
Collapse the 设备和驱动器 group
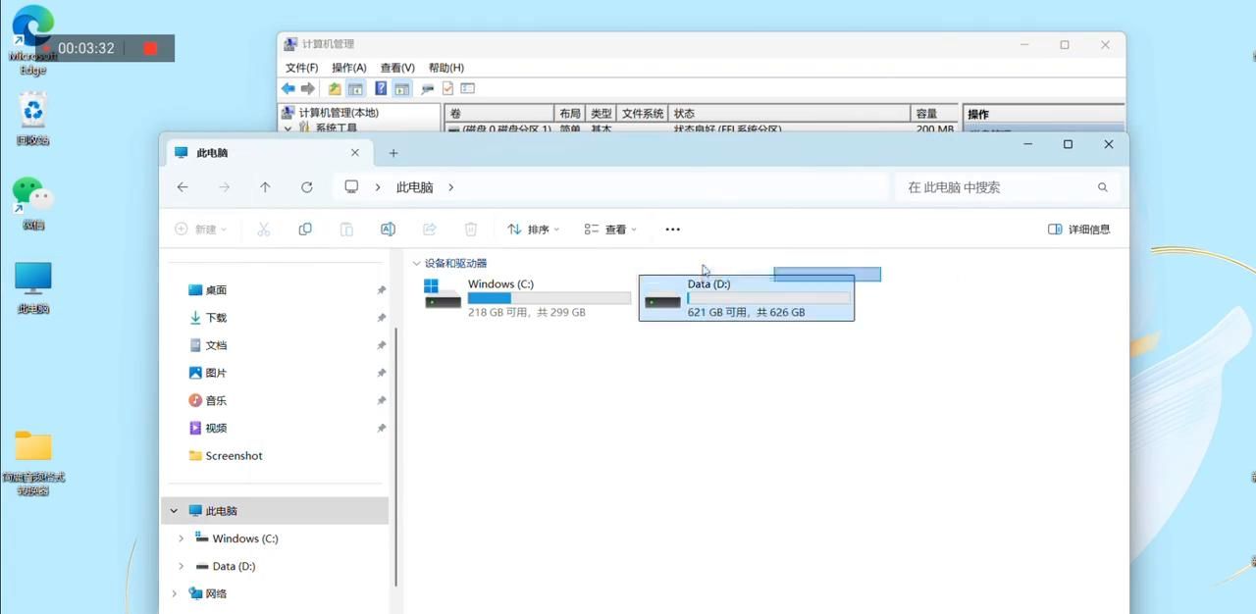point(416,264)
